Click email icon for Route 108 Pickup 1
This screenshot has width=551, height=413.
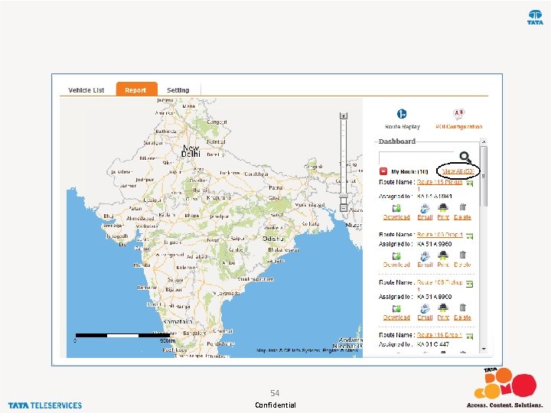coord(425,309)
